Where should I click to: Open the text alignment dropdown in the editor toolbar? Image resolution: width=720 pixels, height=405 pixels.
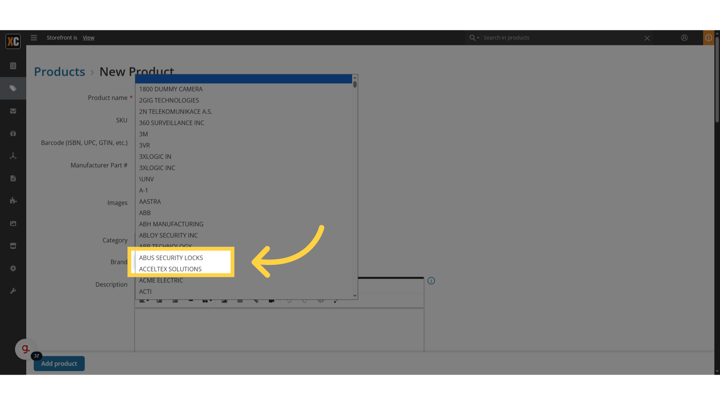tap(144, 301)
